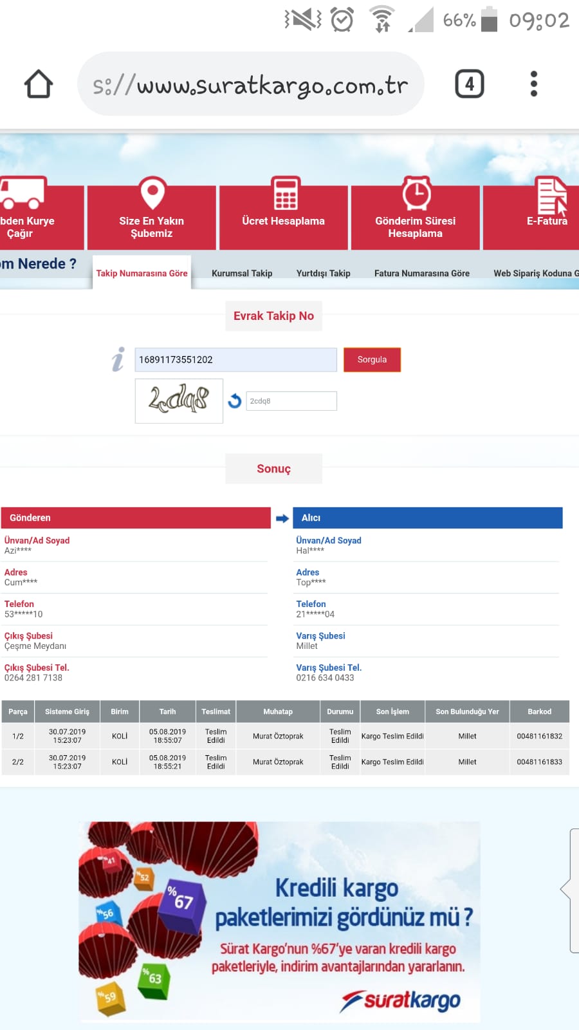This screenshot has height=1030, width=579.
Task: Click the Sürat Kargo logo in banner
Action: tap(401, 1001)
